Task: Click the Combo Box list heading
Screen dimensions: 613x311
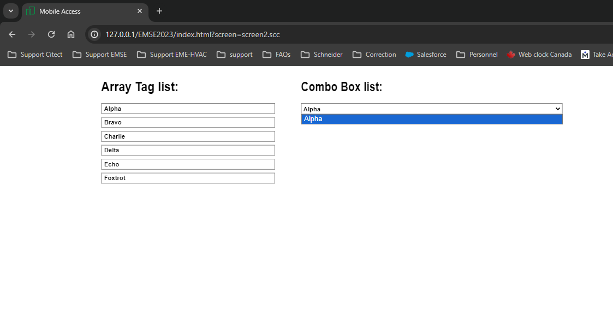Action: coord(341,87)
